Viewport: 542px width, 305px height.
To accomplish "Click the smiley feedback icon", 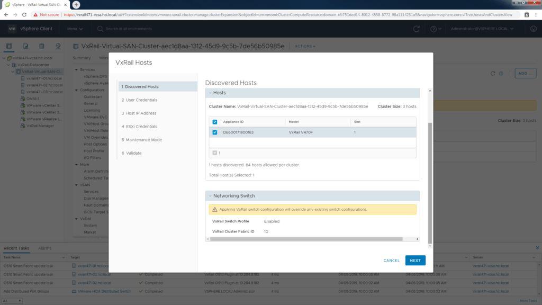I will [534, 29].
